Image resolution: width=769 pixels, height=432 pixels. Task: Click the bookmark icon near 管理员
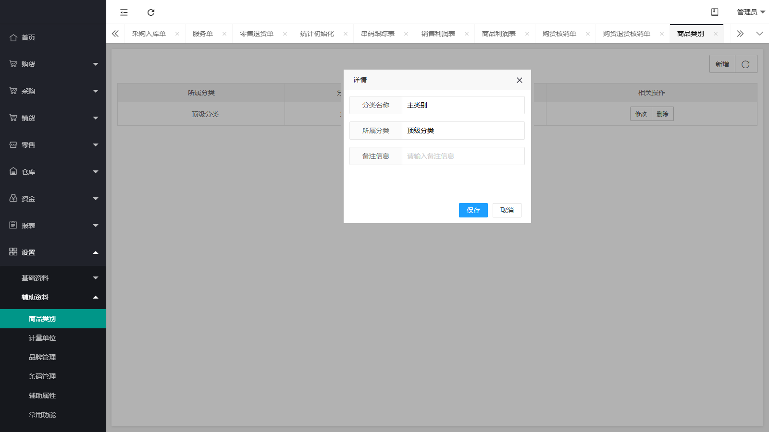(x=715, y=12)
